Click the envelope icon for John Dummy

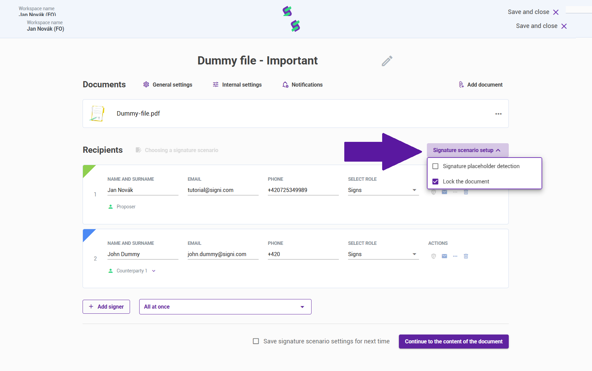(444, 256)
